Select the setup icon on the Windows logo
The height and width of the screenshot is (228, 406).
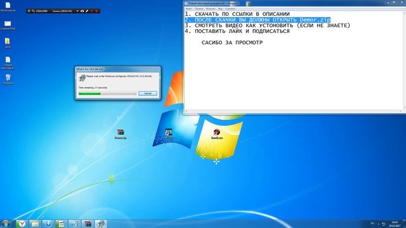click(x=169, y=134)
